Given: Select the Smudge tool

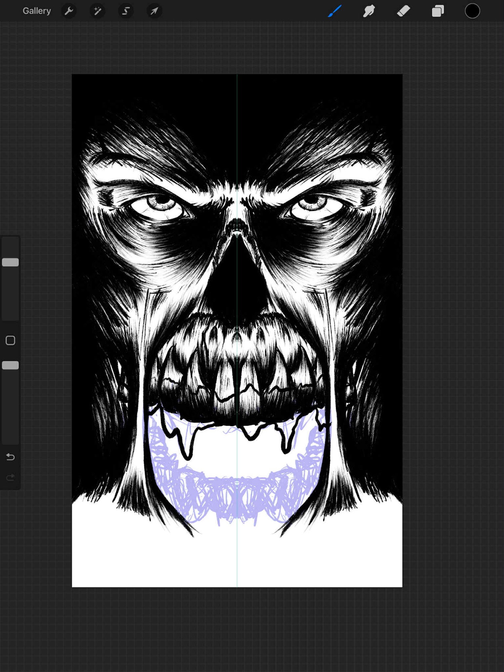Looking at the screenshot, I should [369, 11].
